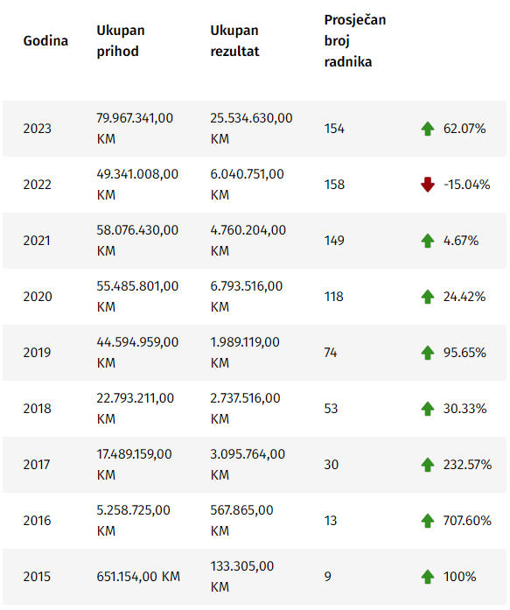Select the 79.967.341,00 KM revenue value
510x610 pixels.
pyautogui.click(x=135, y=129)
